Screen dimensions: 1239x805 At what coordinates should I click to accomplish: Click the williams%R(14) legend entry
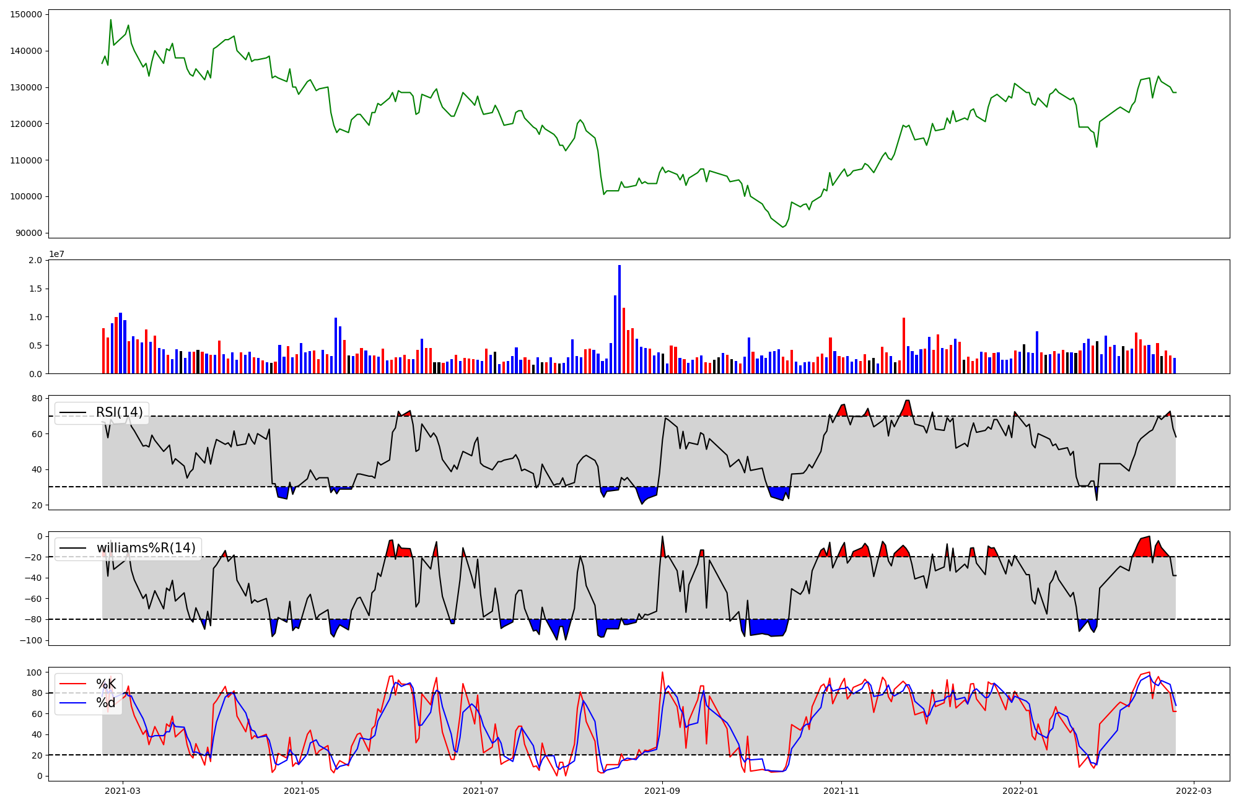(146, 548)
